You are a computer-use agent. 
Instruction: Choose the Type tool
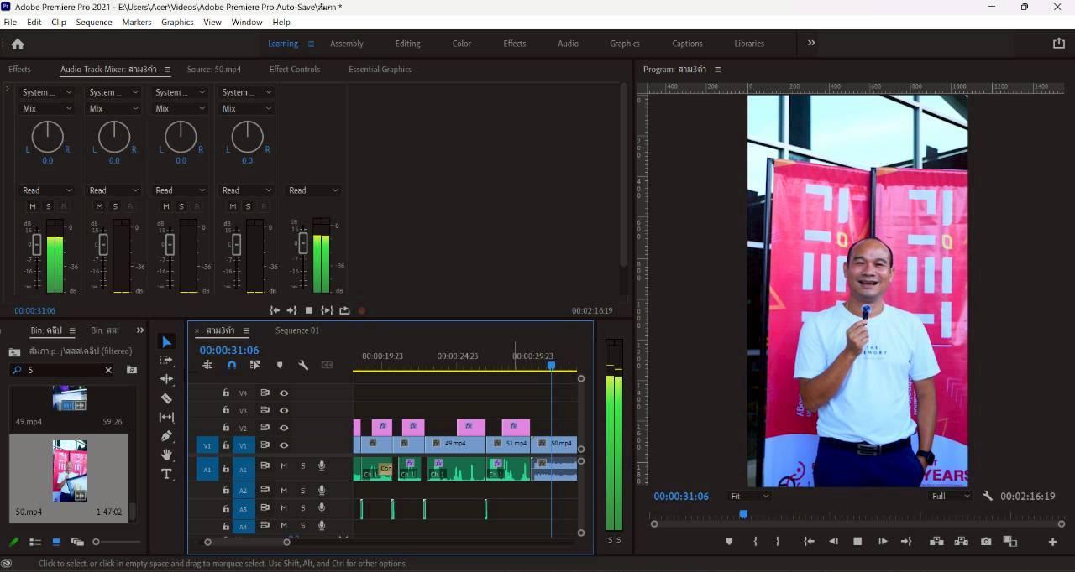(166, 474)
